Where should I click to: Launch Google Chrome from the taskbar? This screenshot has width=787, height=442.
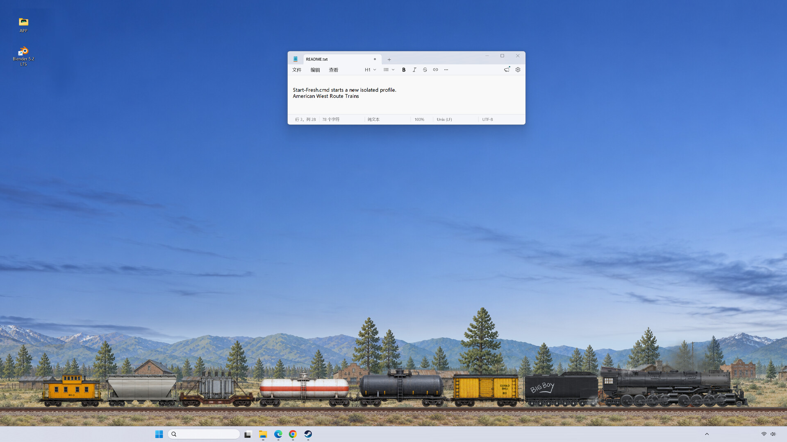tap(293, 434)
